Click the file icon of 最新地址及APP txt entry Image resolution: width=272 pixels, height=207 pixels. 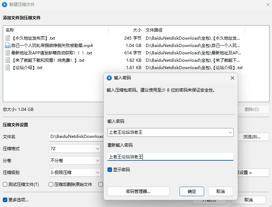8,53
